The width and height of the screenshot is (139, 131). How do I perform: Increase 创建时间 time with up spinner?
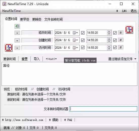pyautogui.click(x=109, y=39)
